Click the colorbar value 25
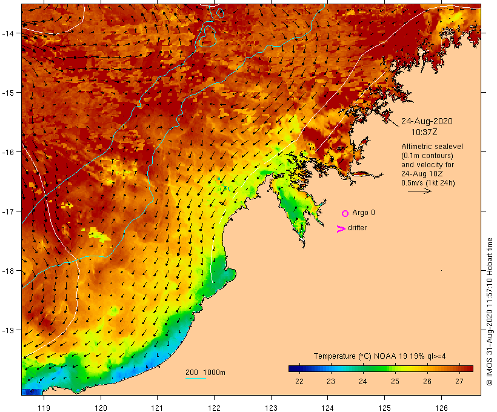Screen dimensions: 497x412 pyautogui.click(x=395, y=382)
